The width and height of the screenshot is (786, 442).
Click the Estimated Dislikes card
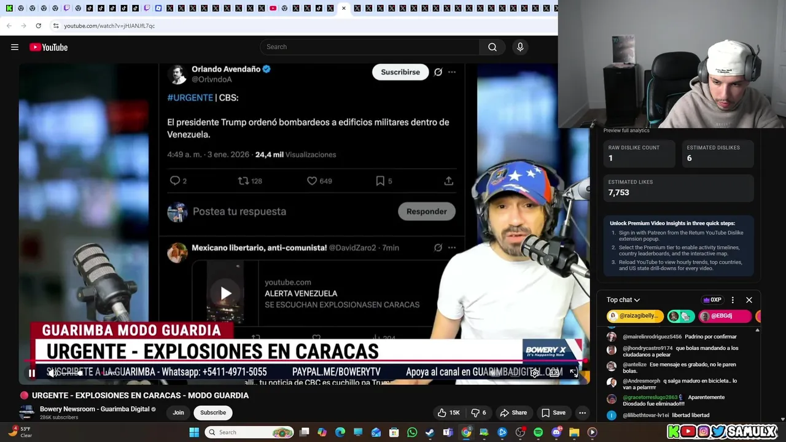click(x=718, y=153)
